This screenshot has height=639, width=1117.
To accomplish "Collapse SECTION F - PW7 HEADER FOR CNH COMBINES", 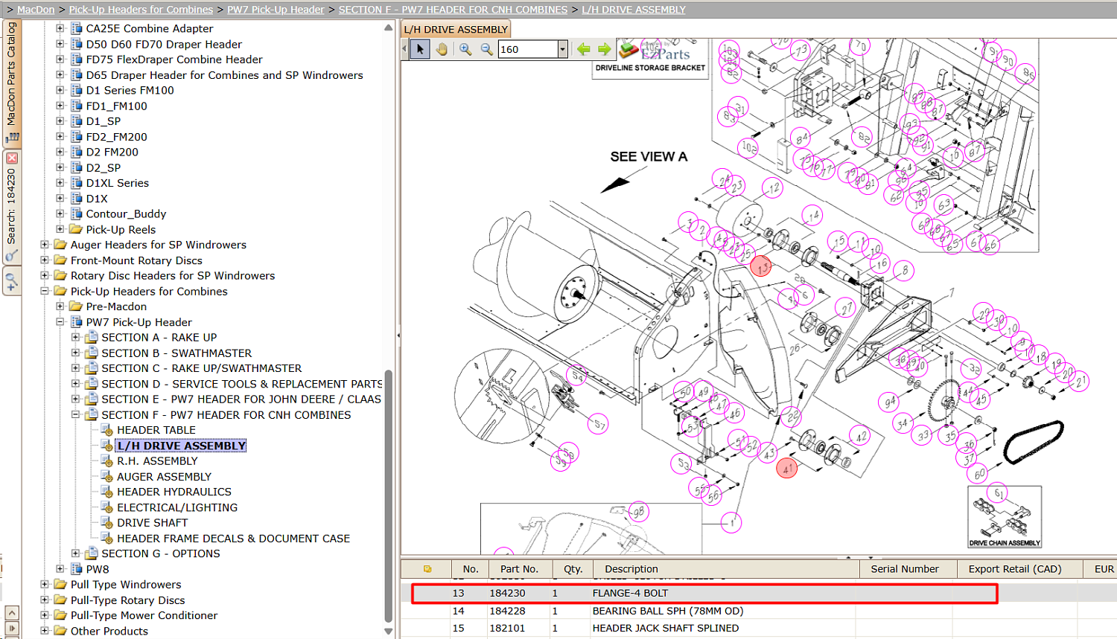I will click(x=75, y=414).
